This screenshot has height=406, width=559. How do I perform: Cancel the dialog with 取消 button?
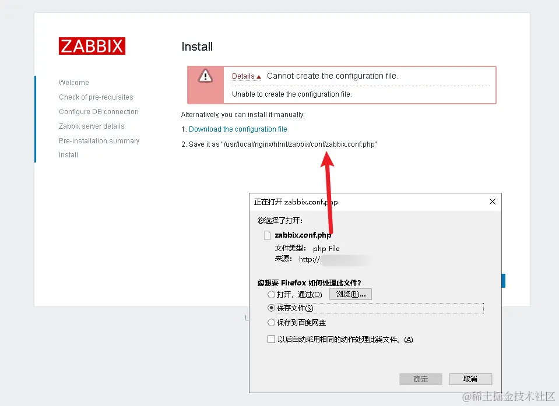[470, 379]
